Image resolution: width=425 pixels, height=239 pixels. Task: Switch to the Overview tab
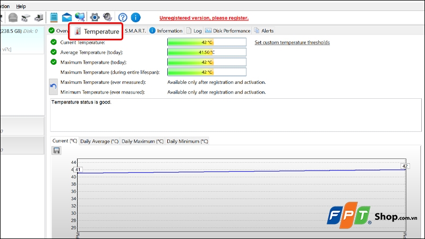pos(58,31)
